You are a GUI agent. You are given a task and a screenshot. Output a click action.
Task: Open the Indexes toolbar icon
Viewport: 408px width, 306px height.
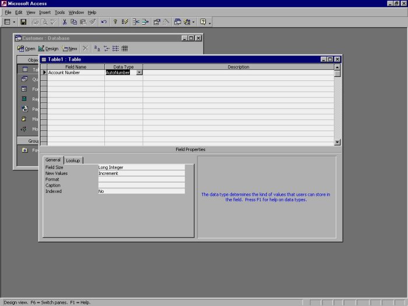tap(125, 22)
